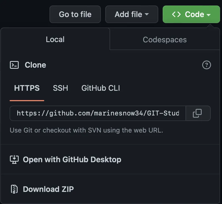
Task: Open the Clone help question mark icon
Action: (206, 65)
